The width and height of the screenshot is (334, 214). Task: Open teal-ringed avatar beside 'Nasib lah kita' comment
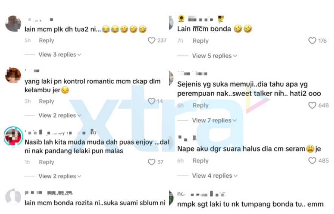coord(13,136)
